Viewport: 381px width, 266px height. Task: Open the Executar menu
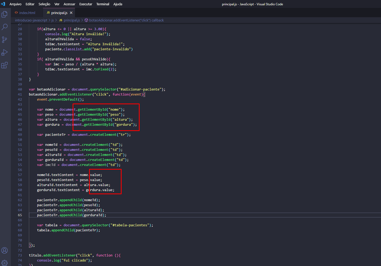tap(86, 4)
